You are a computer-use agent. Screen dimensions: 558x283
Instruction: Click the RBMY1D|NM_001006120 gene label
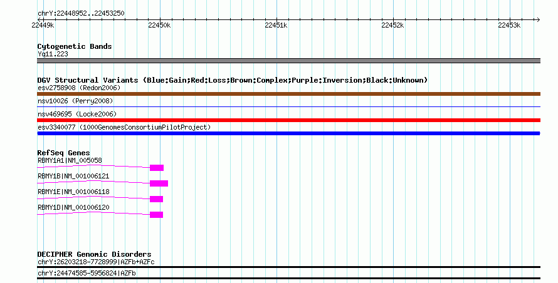click(73, 208)
